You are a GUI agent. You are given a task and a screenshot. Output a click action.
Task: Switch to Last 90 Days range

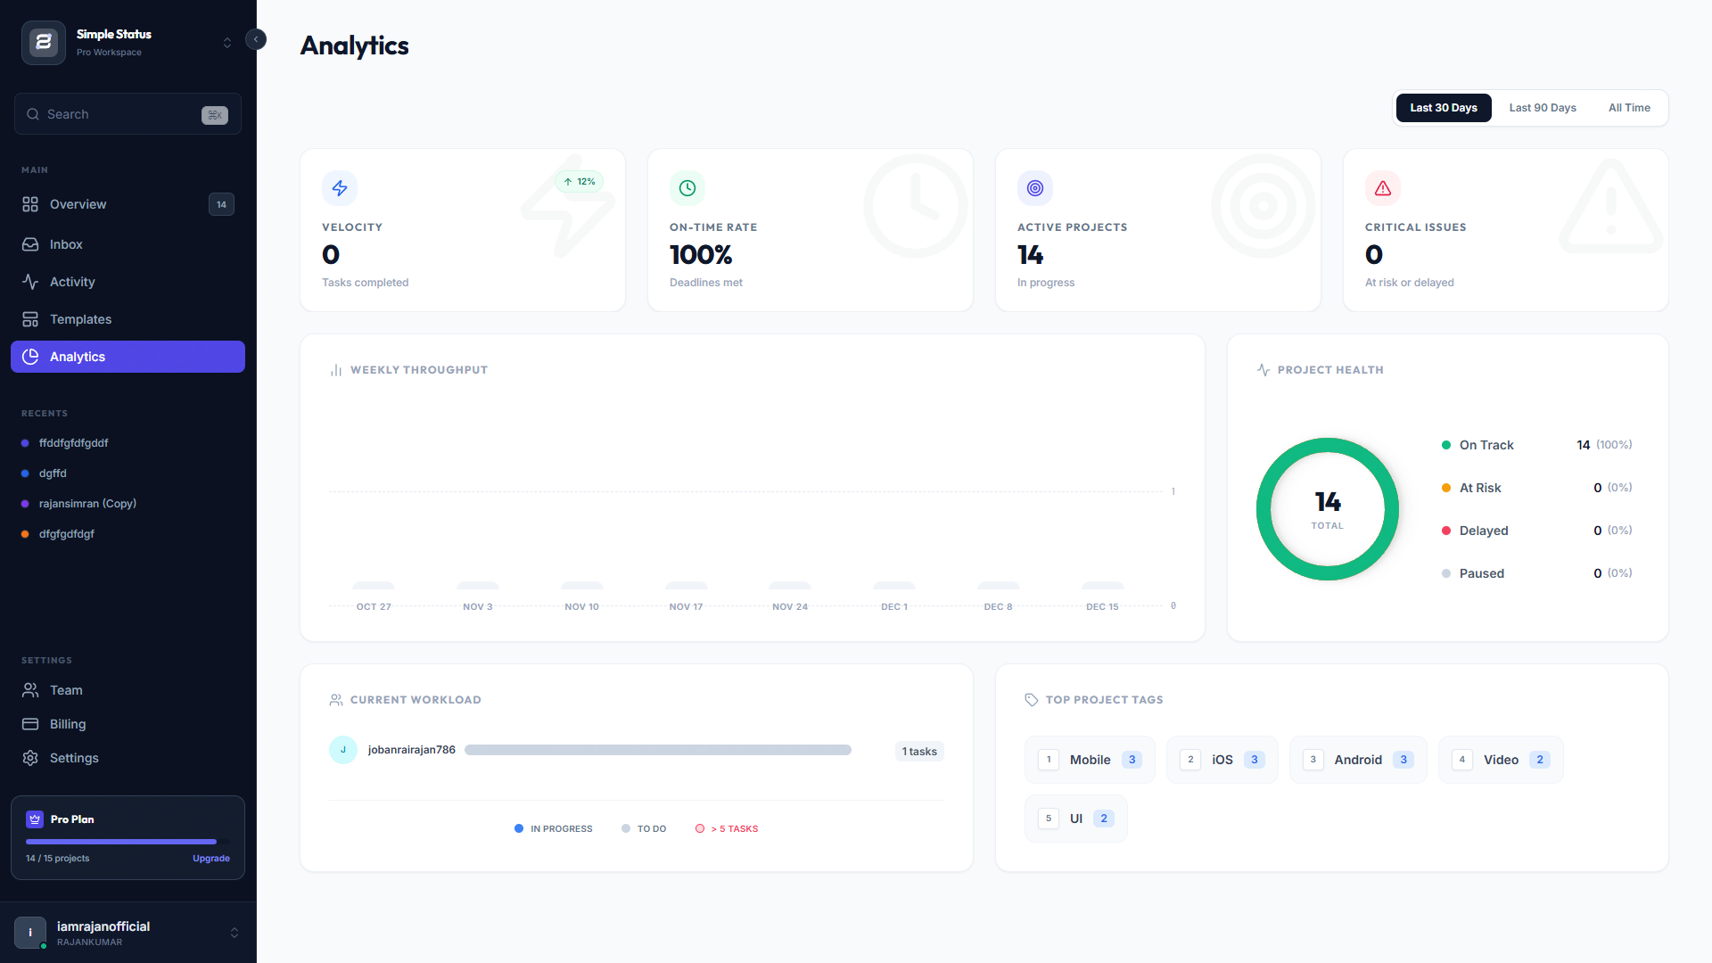pyautogui.click(x=1543, y=108)
